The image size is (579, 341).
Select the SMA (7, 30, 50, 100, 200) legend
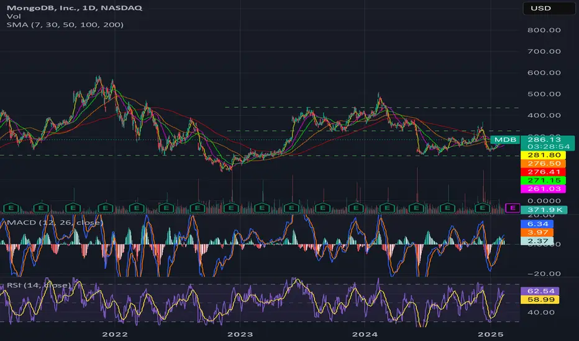65,25
